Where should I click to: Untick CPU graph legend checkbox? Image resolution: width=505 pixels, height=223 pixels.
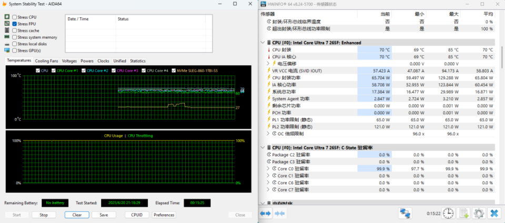click(x=38, y=70)
